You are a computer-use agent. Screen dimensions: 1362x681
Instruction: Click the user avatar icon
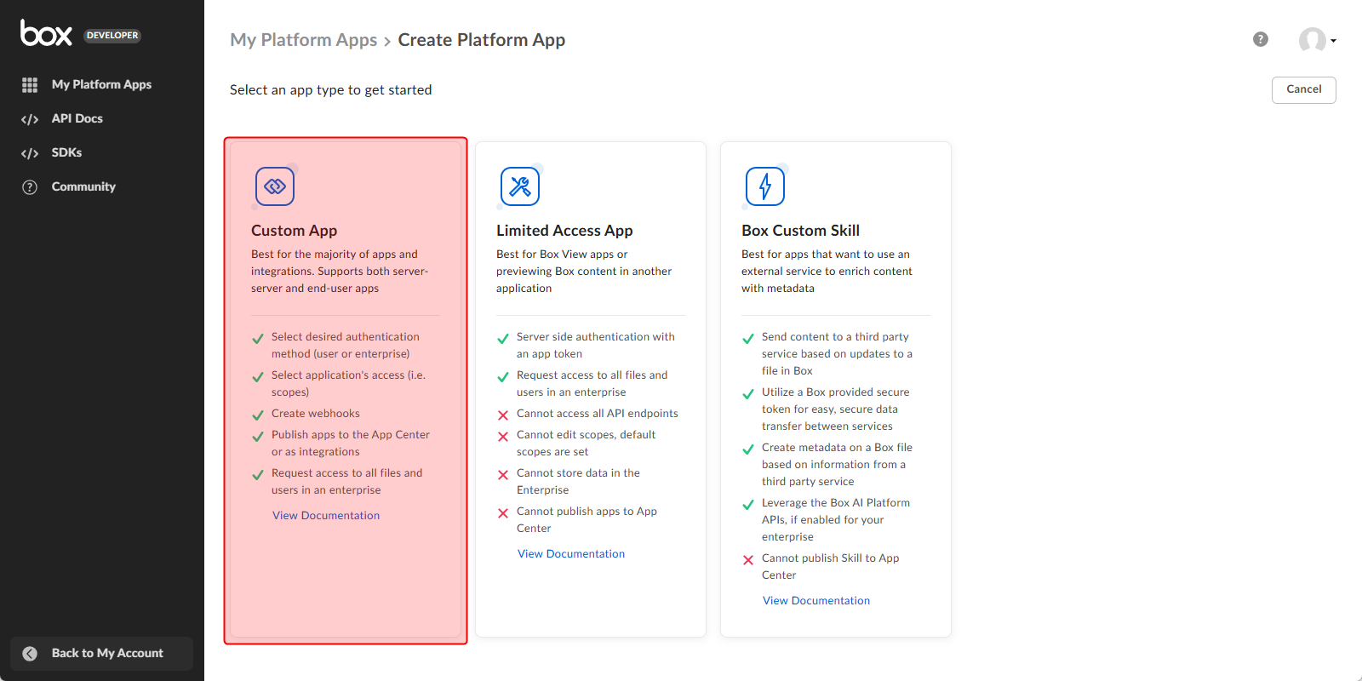pyautogui.click(x=1312, y=40)
